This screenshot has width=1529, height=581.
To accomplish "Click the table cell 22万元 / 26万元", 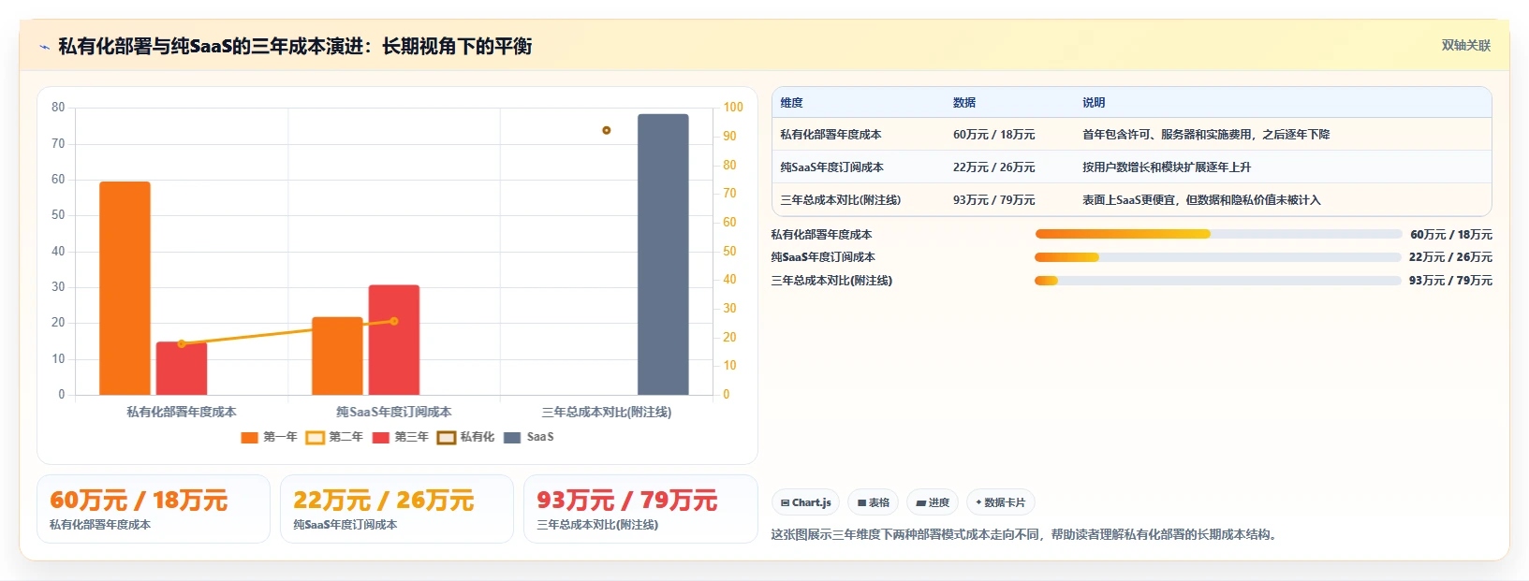I will (994, 167).
